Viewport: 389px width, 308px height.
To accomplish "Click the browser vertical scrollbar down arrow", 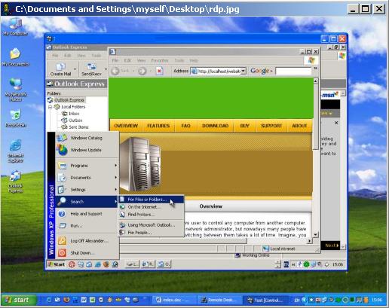I will 316,235.
